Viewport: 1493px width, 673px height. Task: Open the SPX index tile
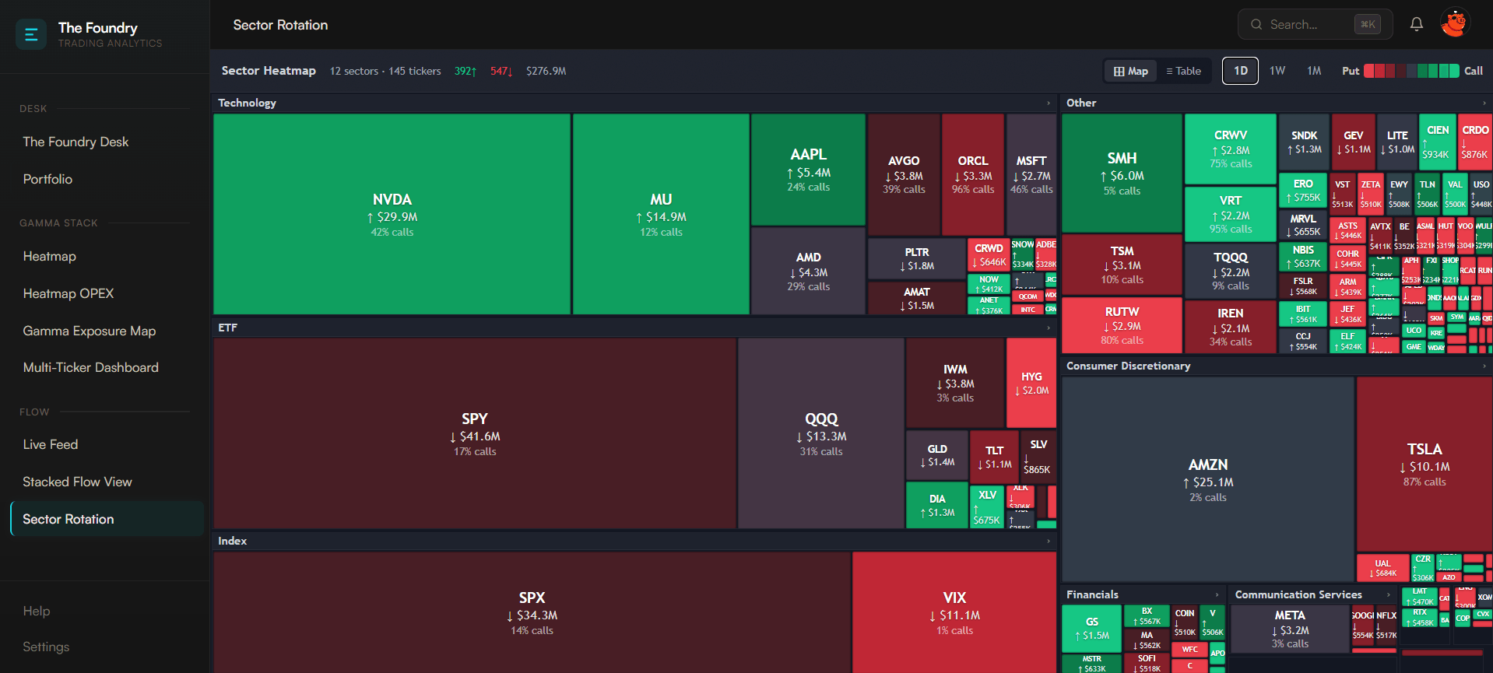click(532, 612)
